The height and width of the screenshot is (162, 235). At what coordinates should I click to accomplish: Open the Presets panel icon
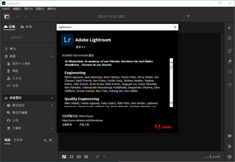coord(230,27)
